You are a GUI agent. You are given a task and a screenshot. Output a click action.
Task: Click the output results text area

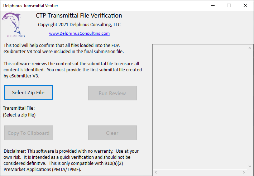tap(200, 107)
